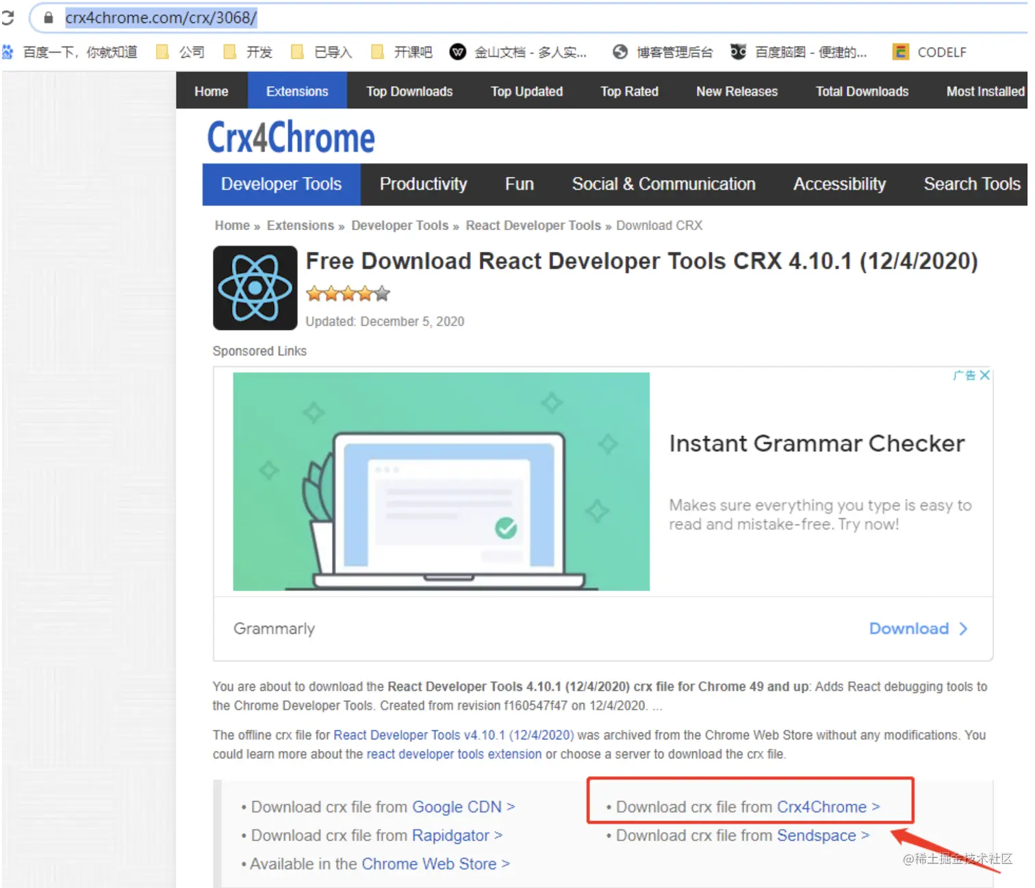1035x888 pixels.
Task: Click the React Developer Tools atom logo
Action: [255, 288]
